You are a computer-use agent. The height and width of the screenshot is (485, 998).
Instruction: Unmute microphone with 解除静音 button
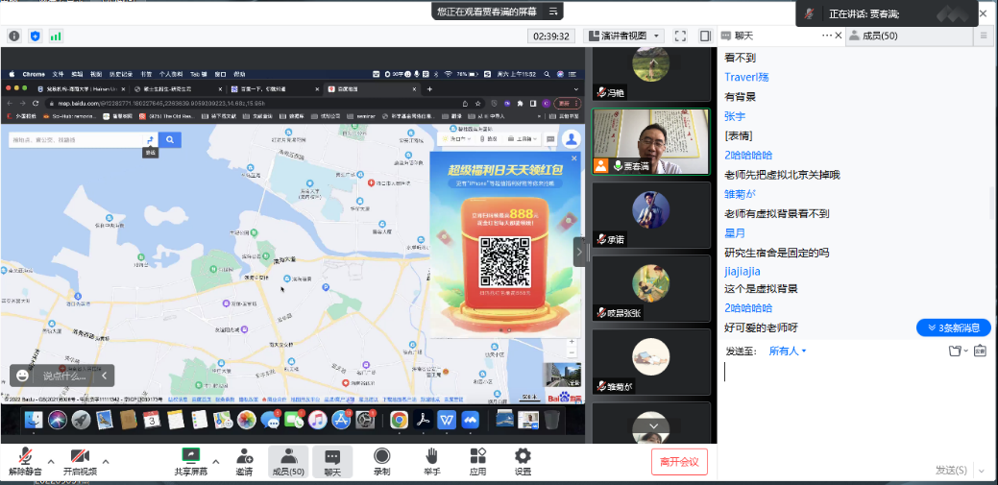pyautogui.click(x=26, y=461)
